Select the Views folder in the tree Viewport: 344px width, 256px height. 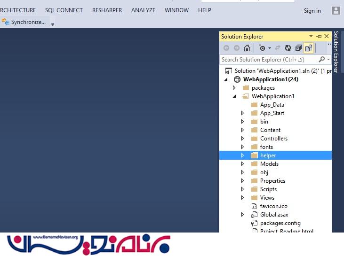267,198
